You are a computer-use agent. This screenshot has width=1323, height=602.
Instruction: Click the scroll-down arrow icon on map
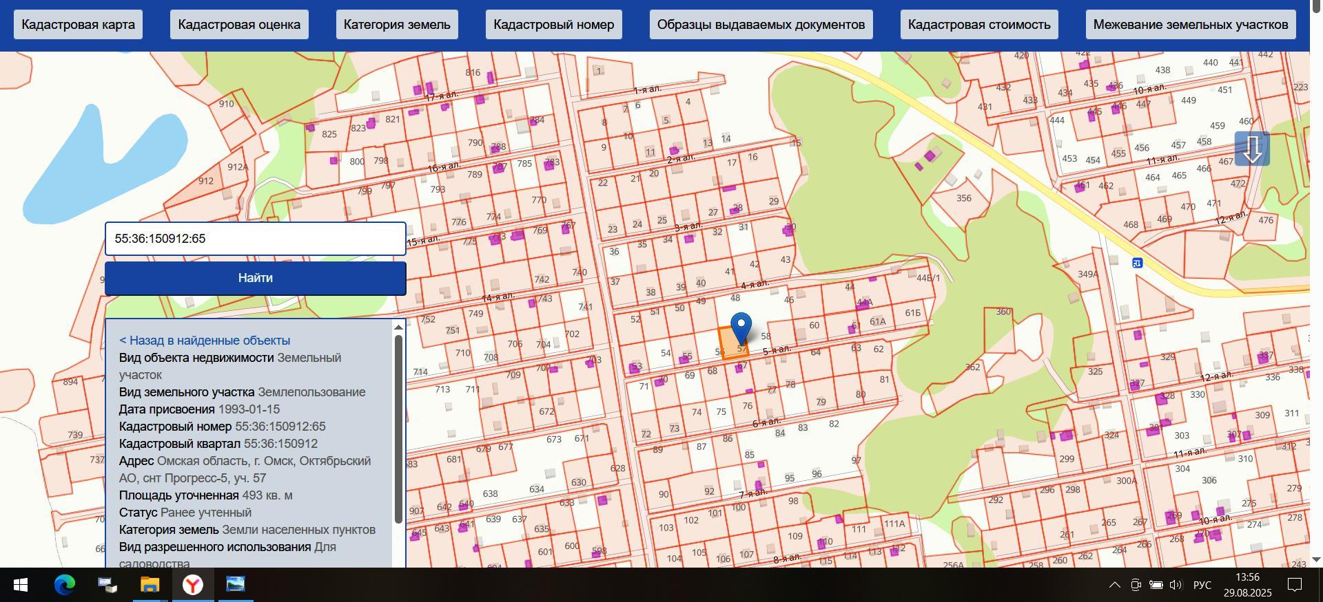tap(1251, 149)
